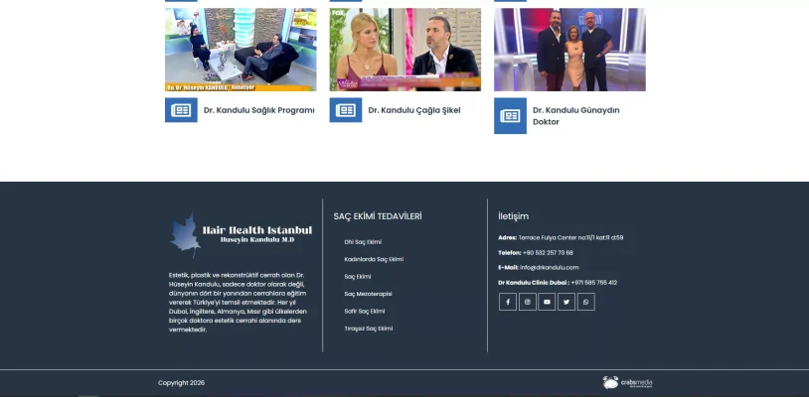Viewport: 809px width, 397px height.
Task: Visit the Twitter profile icon
Action: pyautogui.click(x=566, y=302)
